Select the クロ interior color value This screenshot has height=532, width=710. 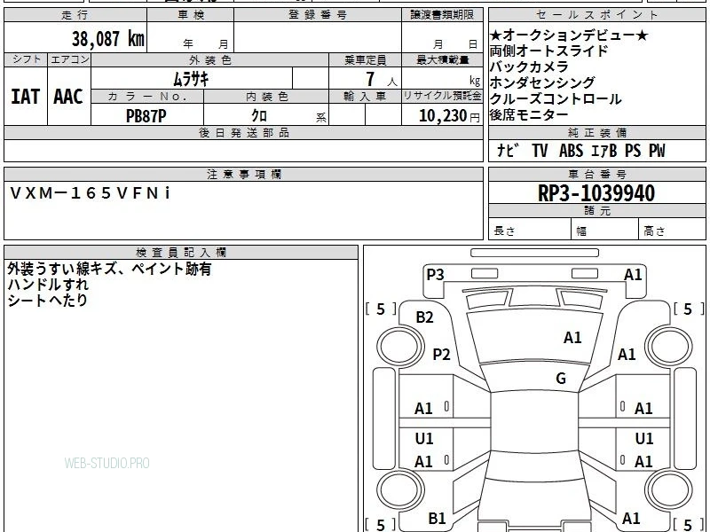(x=259, y=115)
